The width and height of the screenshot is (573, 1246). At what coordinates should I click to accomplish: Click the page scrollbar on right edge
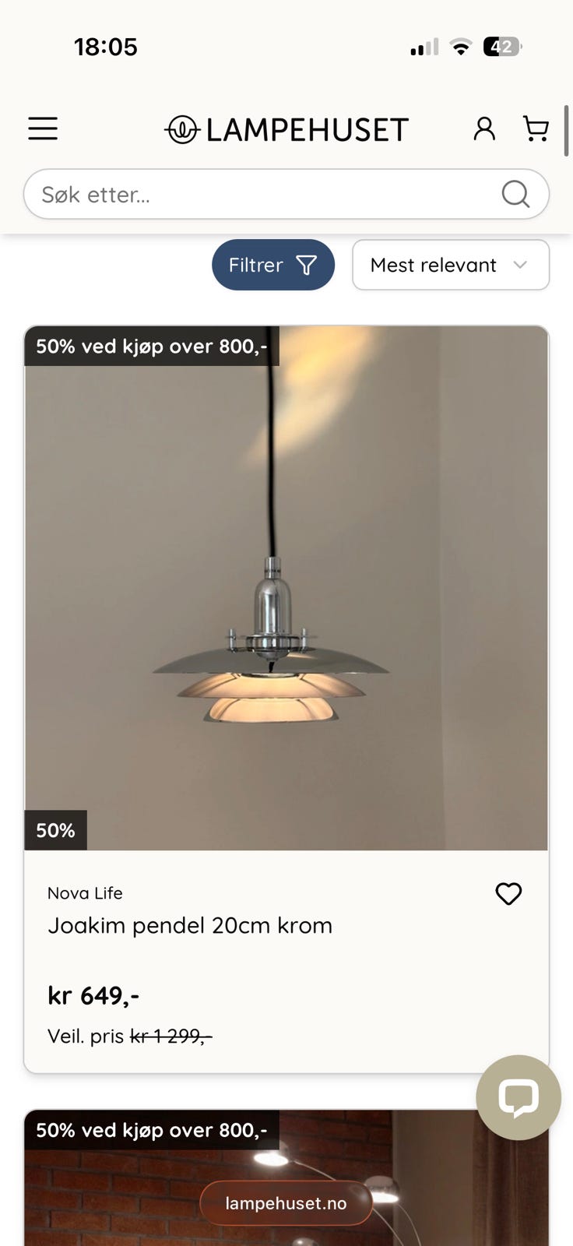pyautogui.click(x=567, y=130)
